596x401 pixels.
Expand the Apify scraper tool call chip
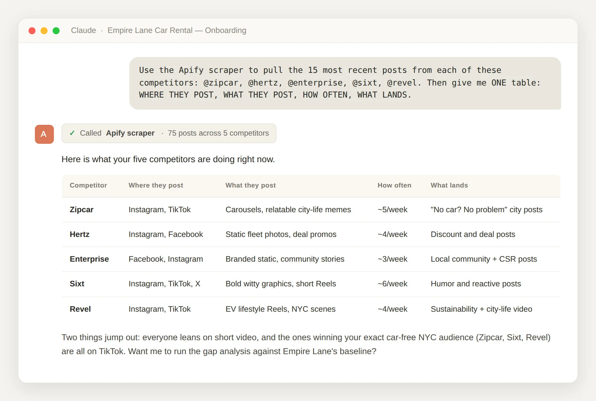pos(169,133)
